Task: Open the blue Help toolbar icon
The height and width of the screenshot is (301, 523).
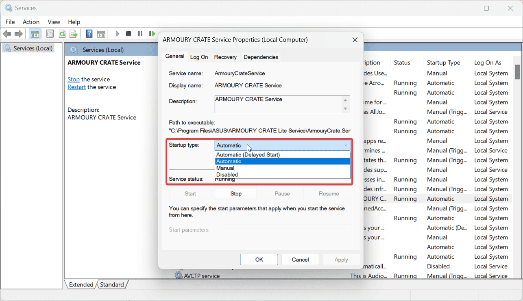Action: 89,34
